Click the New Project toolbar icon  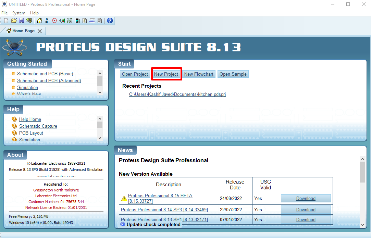click(x=7, y=21)
